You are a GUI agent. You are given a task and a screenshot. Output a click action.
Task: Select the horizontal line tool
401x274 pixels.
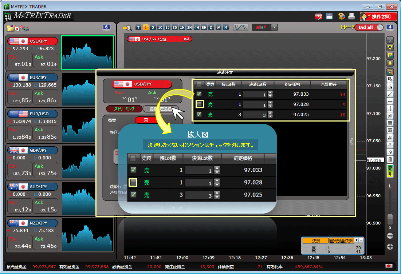tap(390, 102)
